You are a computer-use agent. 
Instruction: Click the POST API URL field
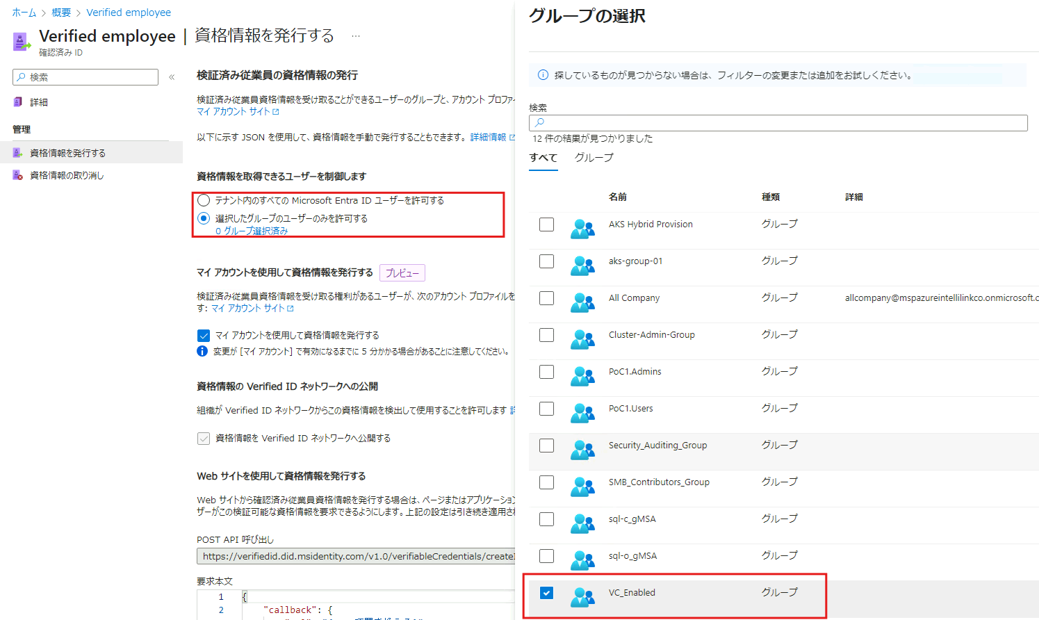(x=356, y=556)
